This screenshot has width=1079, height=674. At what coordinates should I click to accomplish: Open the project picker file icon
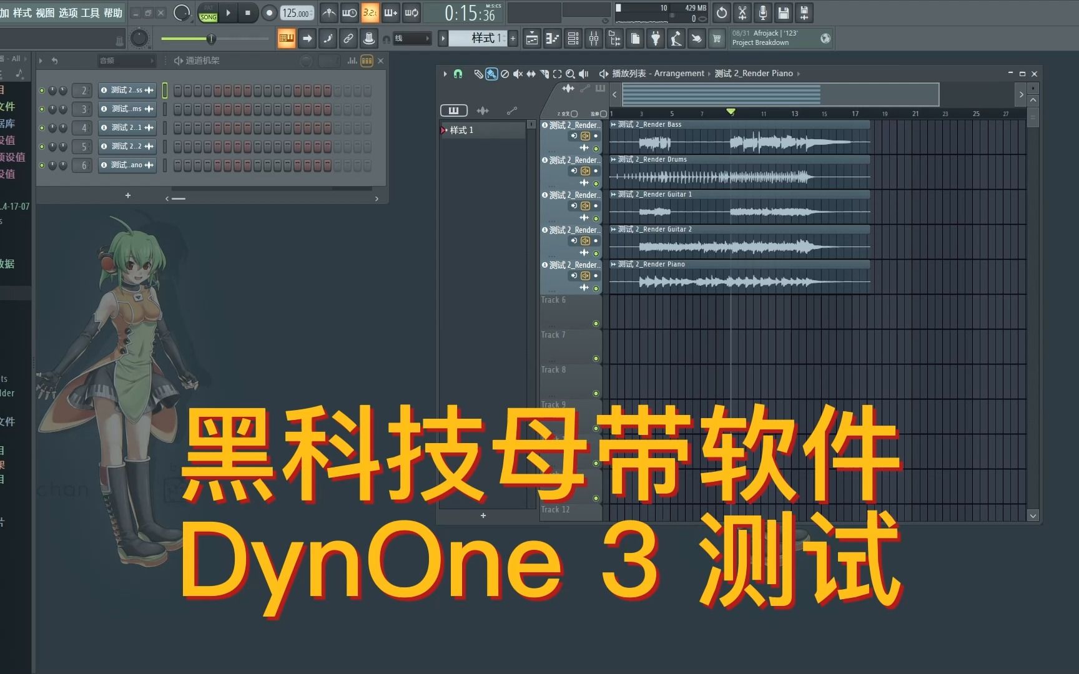coord(635,39)
